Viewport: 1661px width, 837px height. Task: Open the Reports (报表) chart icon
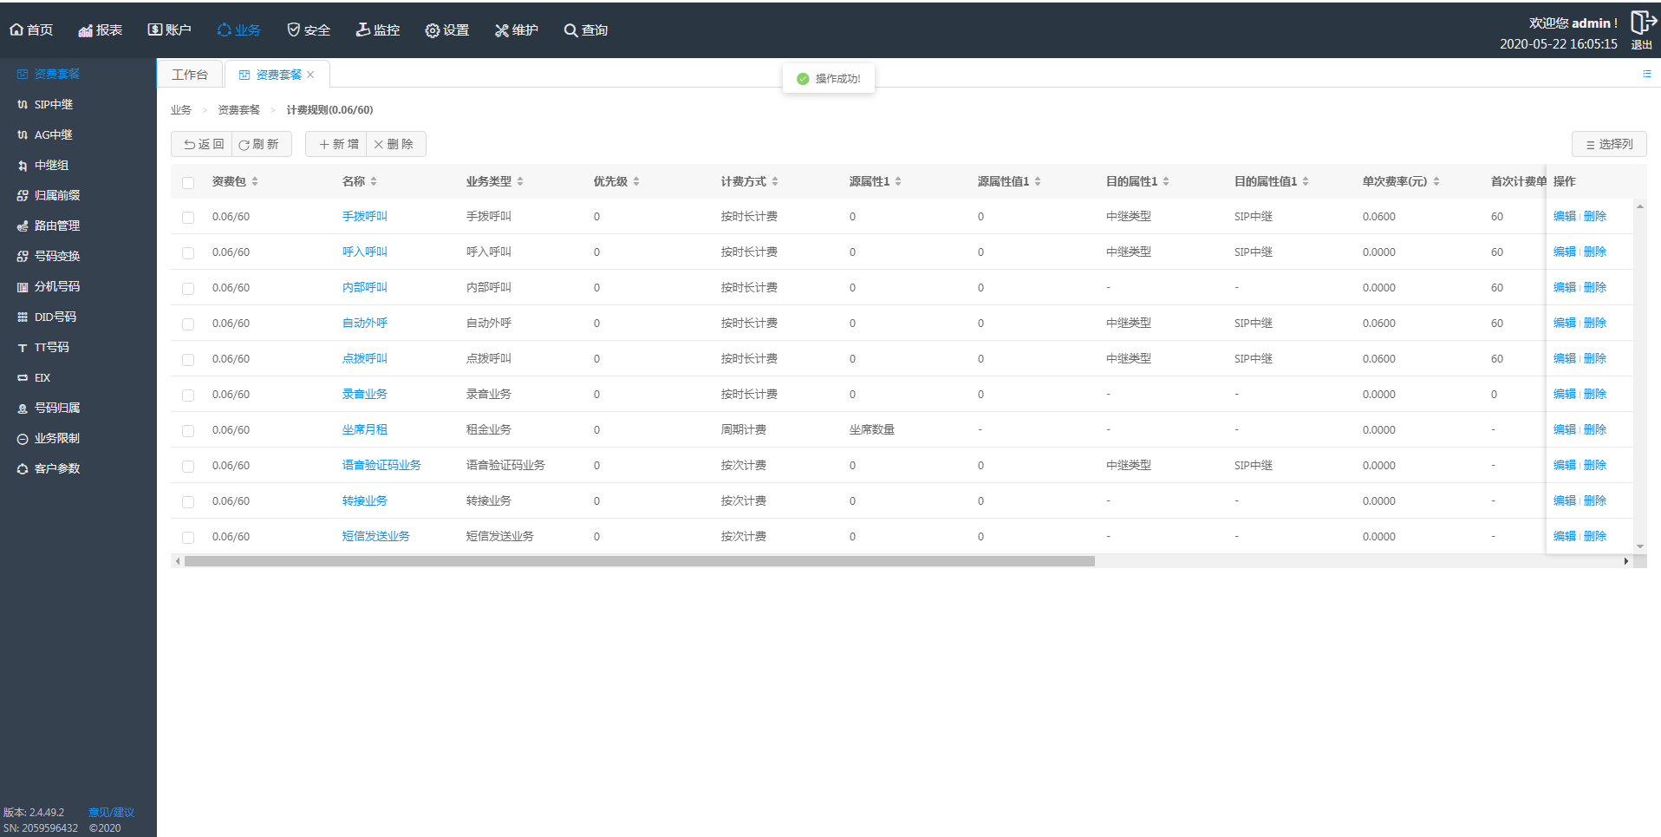(85, 30)
